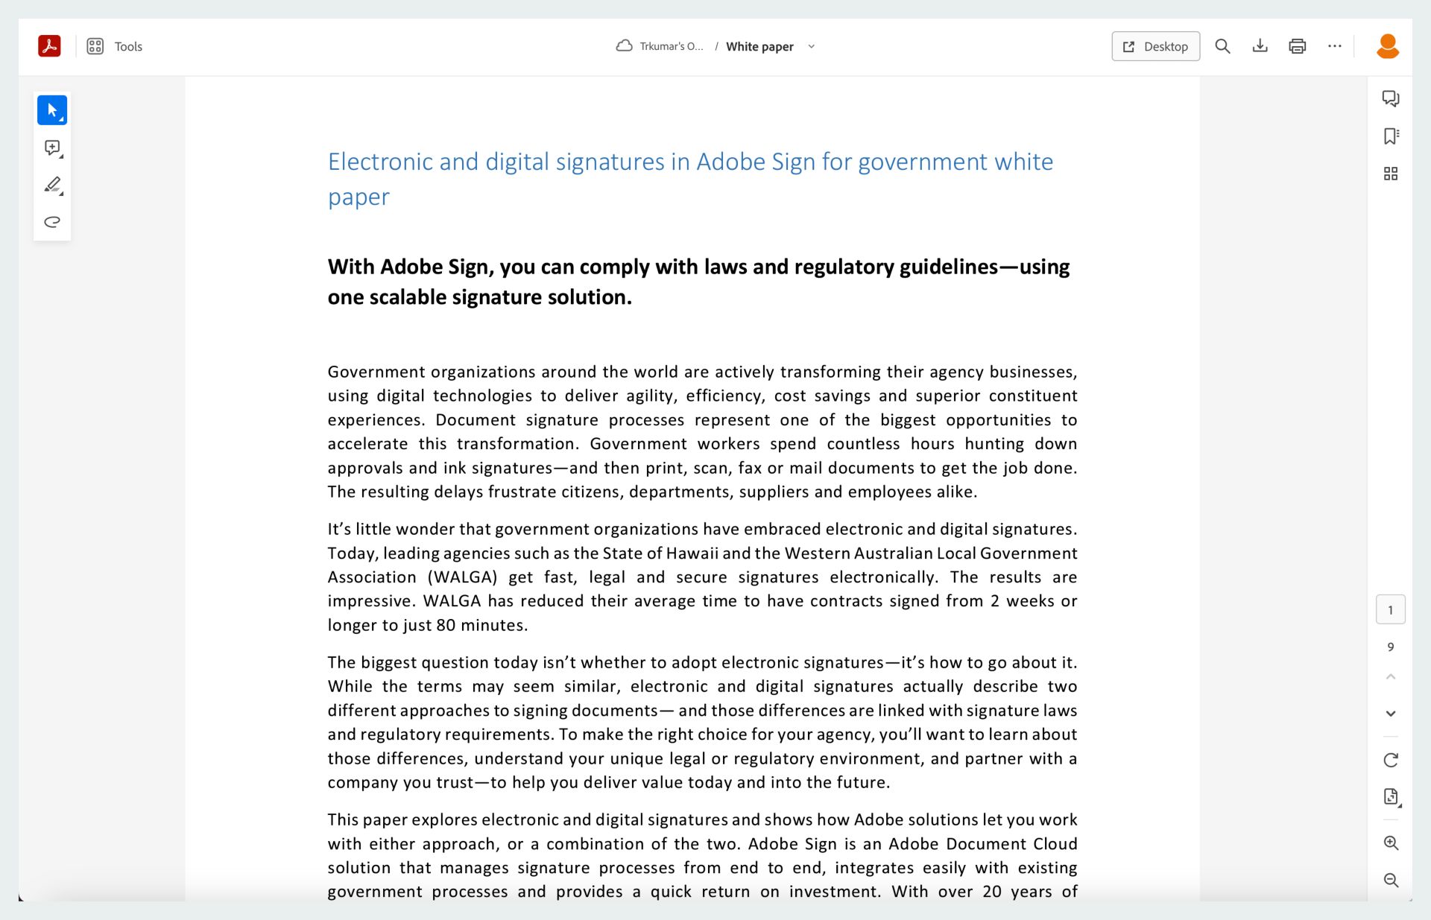Viewport: 1431px width, 920px height.
Task: Click the comment/annotation tool icon
Action: coord(52,147)
